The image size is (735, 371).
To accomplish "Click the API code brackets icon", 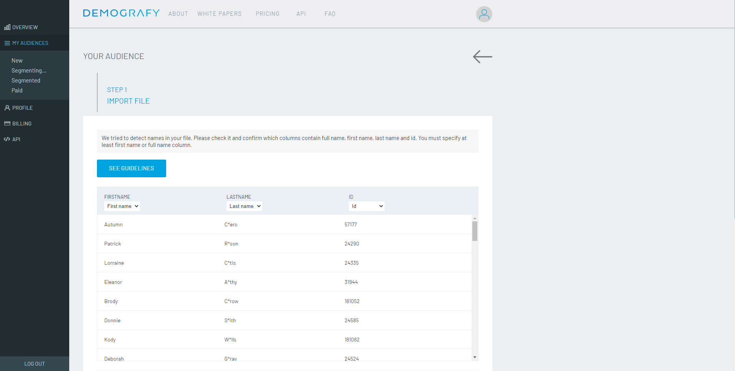I will point(7,139).
